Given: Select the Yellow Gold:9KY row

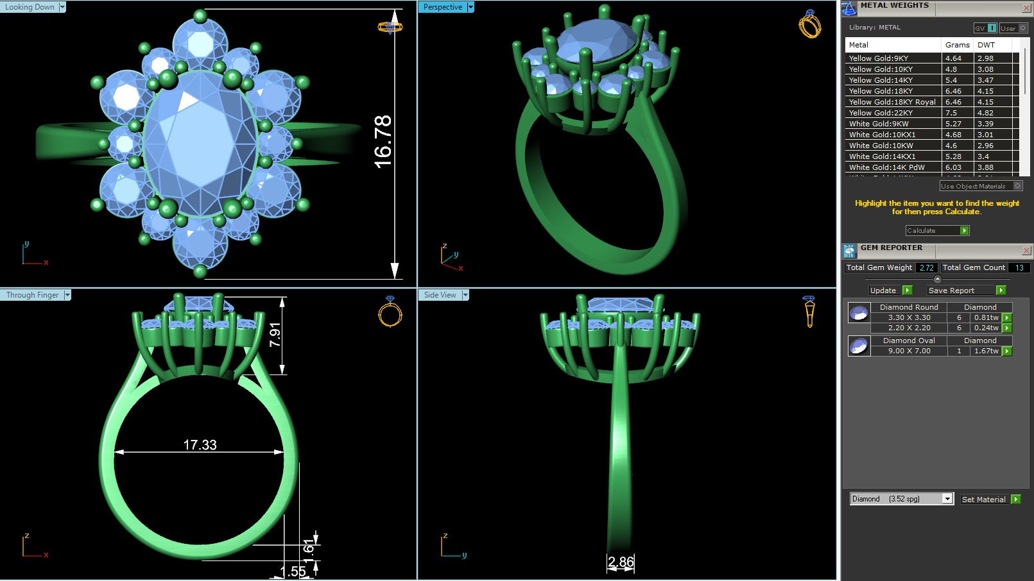Looking at the screenshot, I should [x=932, y=58].
